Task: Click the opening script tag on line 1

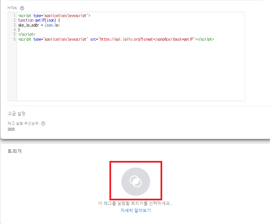Action: pyautogui.click(x=54, y=16)
